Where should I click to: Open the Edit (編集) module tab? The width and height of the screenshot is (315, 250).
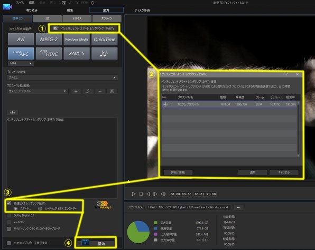coord(70,10)
